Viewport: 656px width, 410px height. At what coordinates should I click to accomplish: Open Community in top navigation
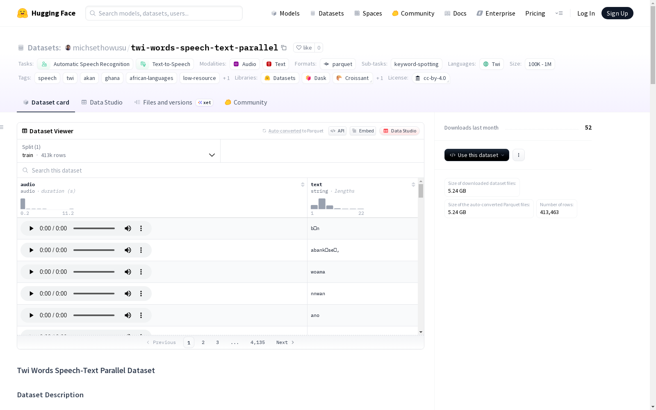pos(413,13)
